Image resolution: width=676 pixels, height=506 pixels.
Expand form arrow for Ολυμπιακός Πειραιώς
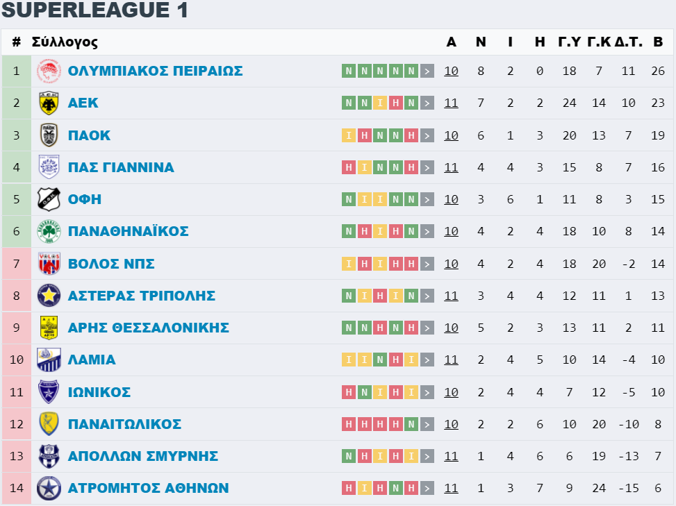[427, 71]
